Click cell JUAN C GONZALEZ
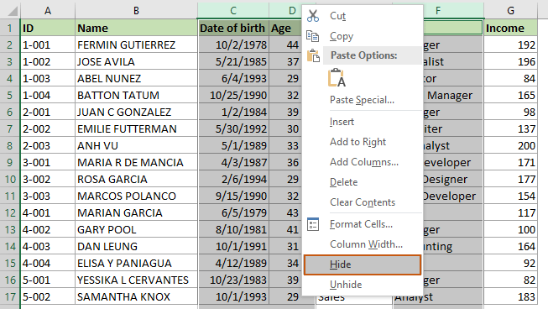548x309 pixels. pos(136,112)
